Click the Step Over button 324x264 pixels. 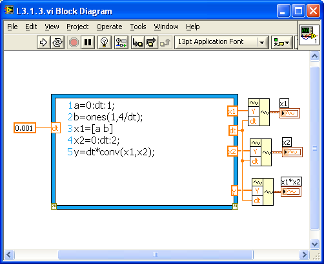[x=151, y=42]
